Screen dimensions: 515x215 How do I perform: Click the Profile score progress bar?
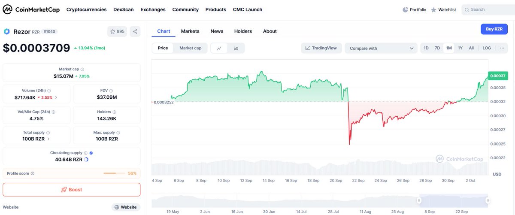(x=114, y=173)
